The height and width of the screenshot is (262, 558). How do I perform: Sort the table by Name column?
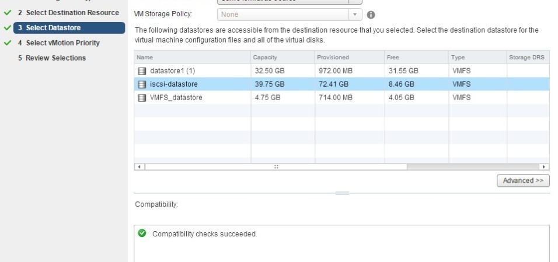pos(193,57)
